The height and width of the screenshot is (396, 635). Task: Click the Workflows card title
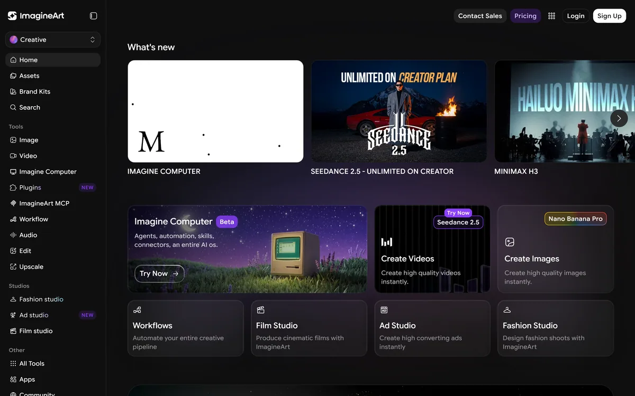tap(152, 326)
